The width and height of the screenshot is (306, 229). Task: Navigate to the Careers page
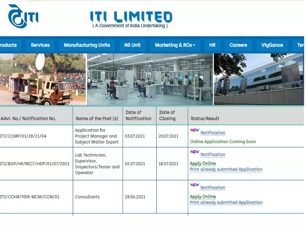pos(238,45)
